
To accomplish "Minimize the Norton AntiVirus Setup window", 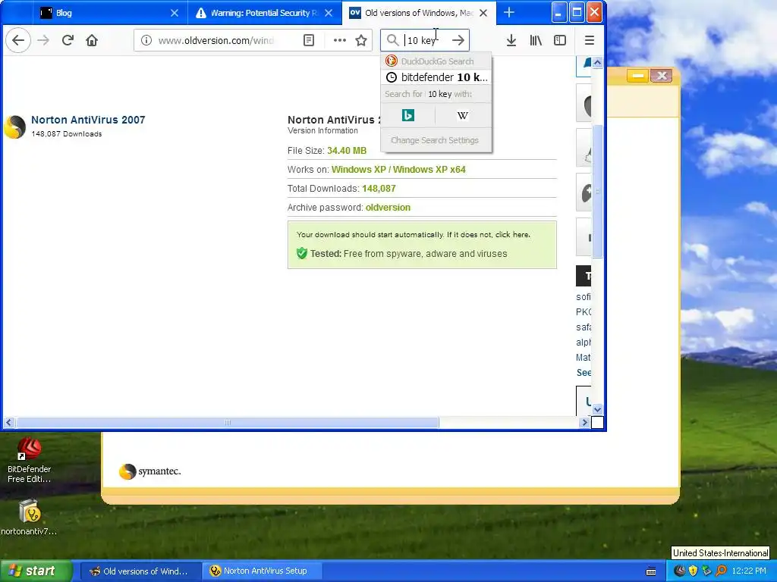I will [637, 76].
